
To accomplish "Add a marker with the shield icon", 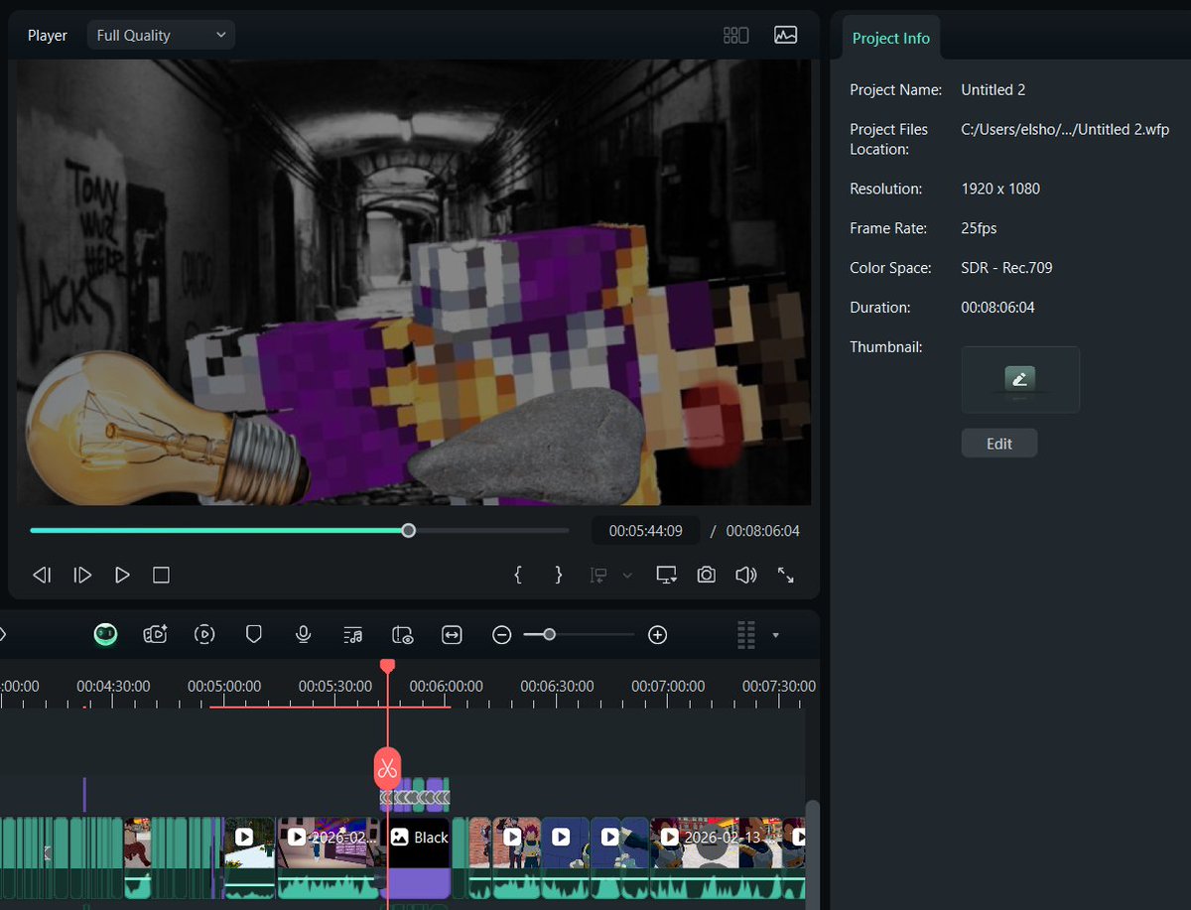I will click(254, 634).
